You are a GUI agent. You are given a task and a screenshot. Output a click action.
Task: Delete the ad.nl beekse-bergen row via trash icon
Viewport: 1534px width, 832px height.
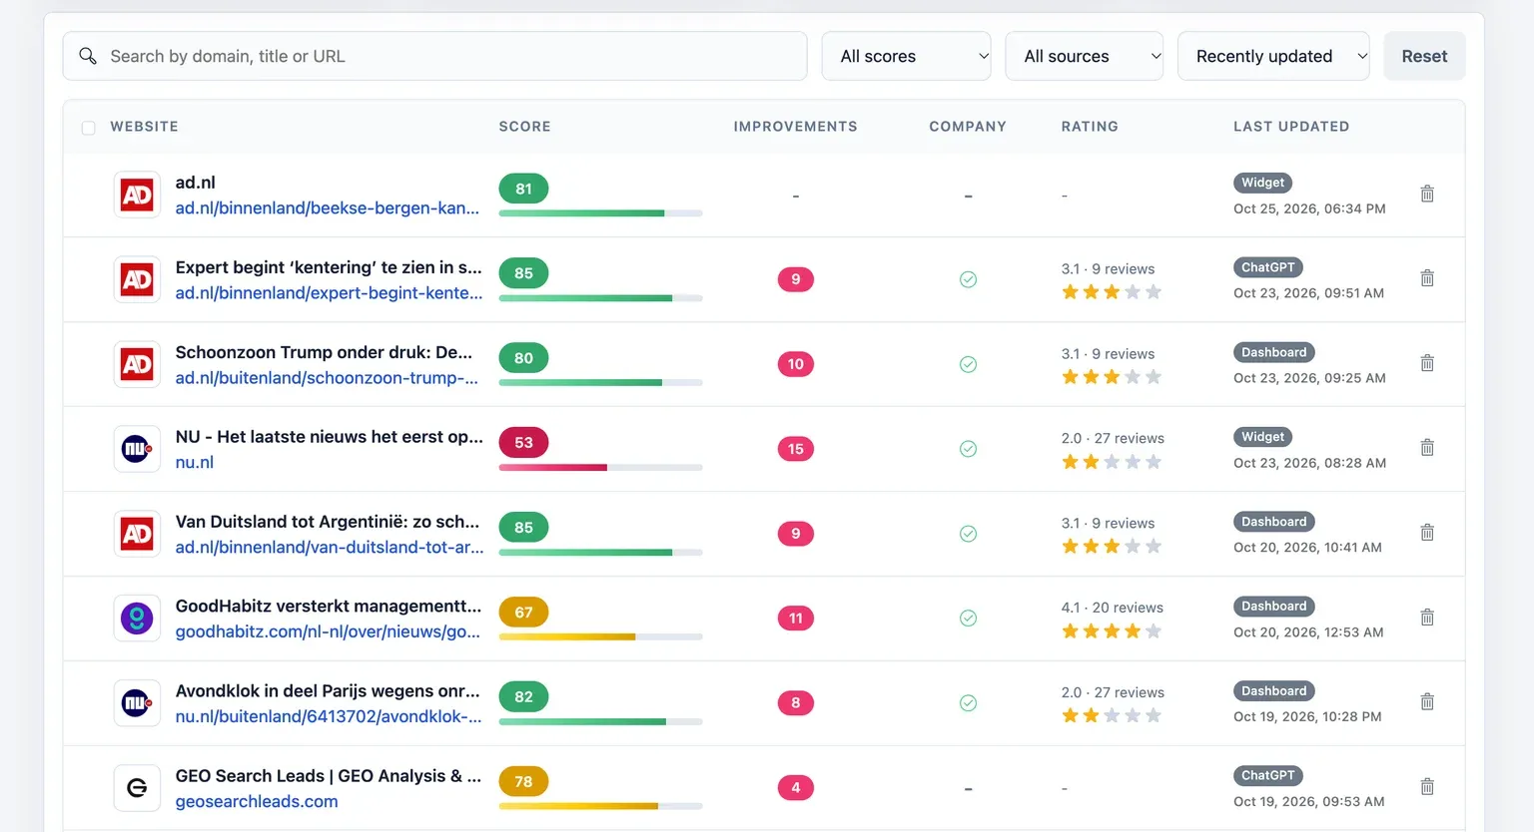coord(1427,194)
